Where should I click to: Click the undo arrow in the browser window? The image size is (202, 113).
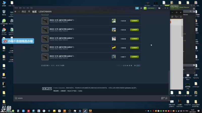(176, 17)
